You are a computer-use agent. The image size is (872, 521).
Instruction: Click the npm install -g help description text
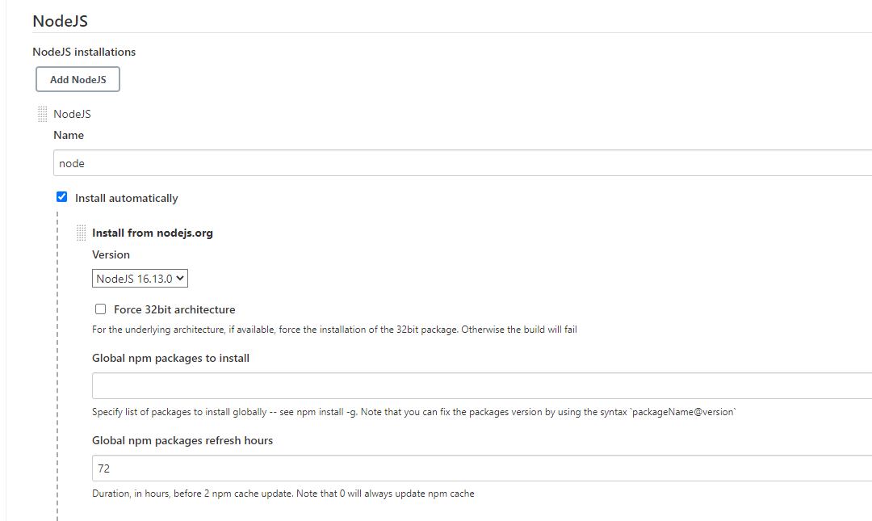[413, 412]
